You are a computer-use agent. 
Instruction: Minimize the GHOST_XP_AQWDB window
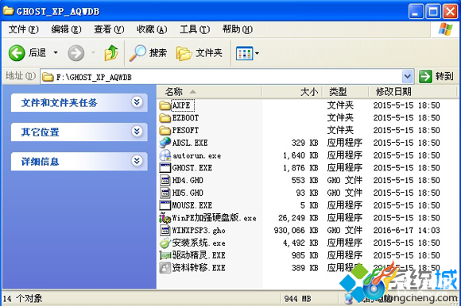[416, 12]
